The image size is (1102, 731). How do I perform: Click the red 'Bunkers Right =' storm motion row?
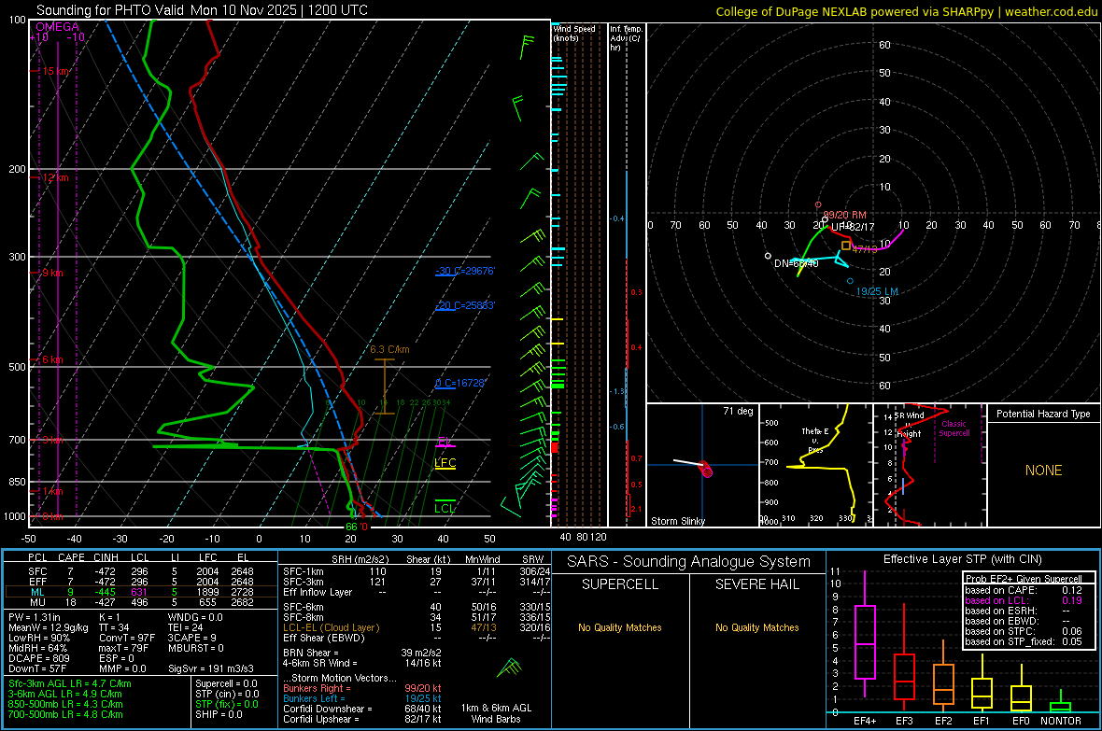tap(362, 689)
